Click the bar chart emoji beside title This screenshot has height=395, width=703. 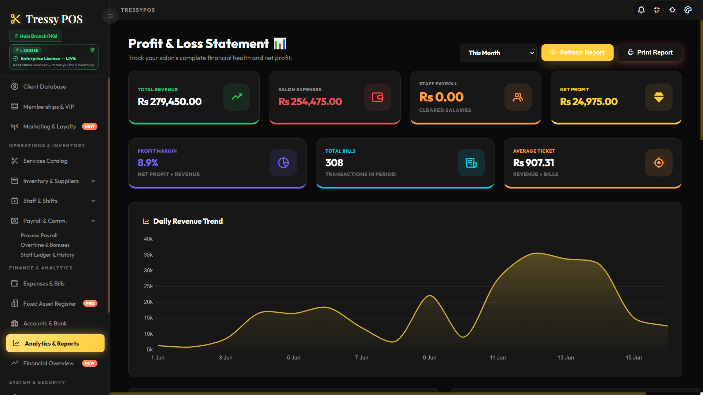click(x=280, y=44)
